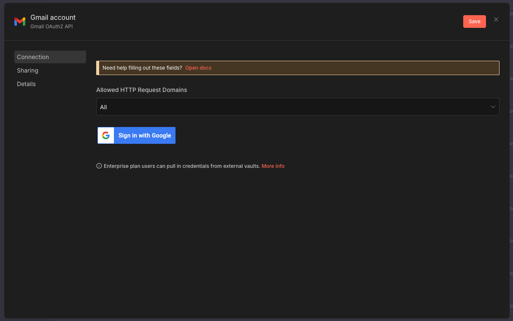Open the Allowed HTTP Request Domains dropdown
The height and width of the screenshot is (321, 513).
point(298,107)
